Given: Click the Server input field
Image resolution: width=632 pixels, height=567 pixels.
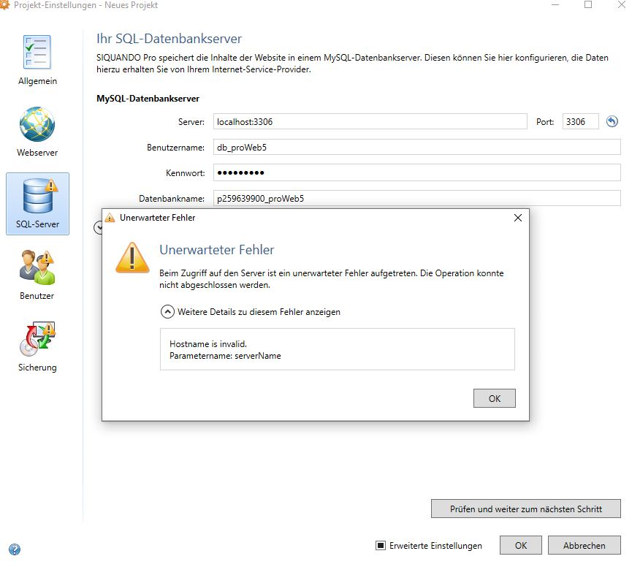Looking at the screenshot, I should pyautogui.click(x=370, y=121).
